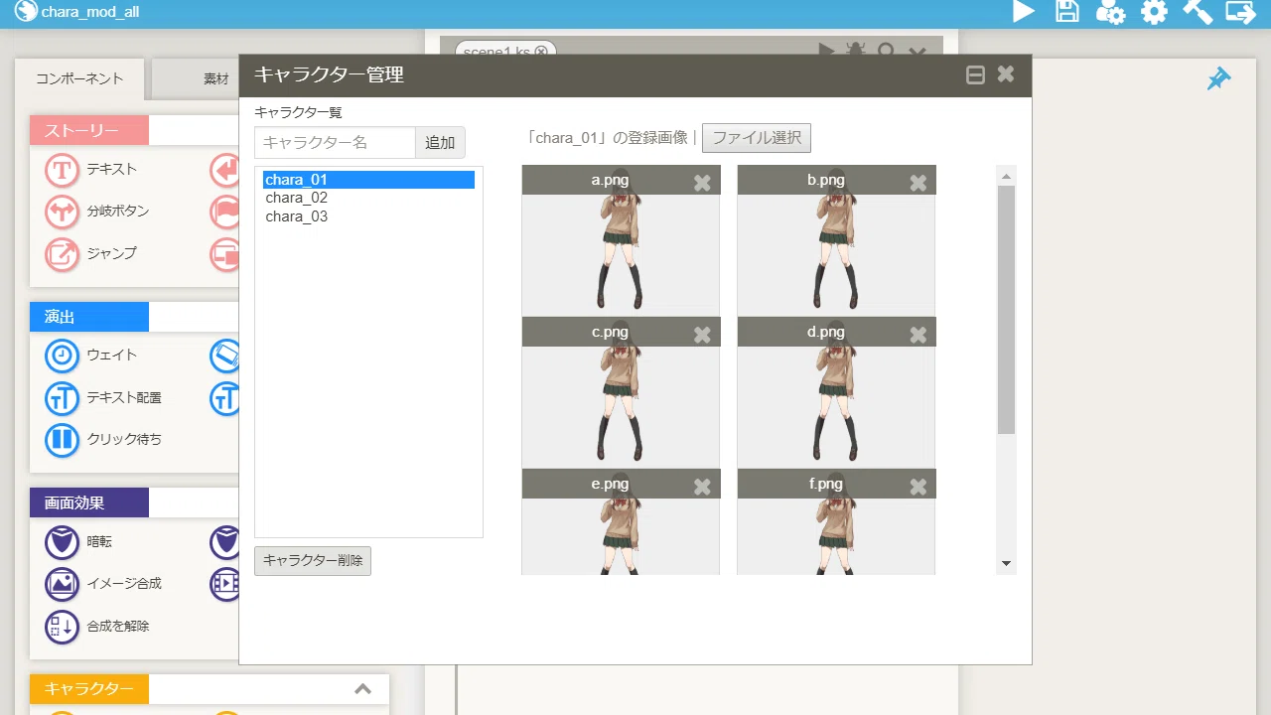This screenshot has height=715, width=1271.
Task: Click the image list scrollbar down arrow
Action: click(x=1006, y=564)
